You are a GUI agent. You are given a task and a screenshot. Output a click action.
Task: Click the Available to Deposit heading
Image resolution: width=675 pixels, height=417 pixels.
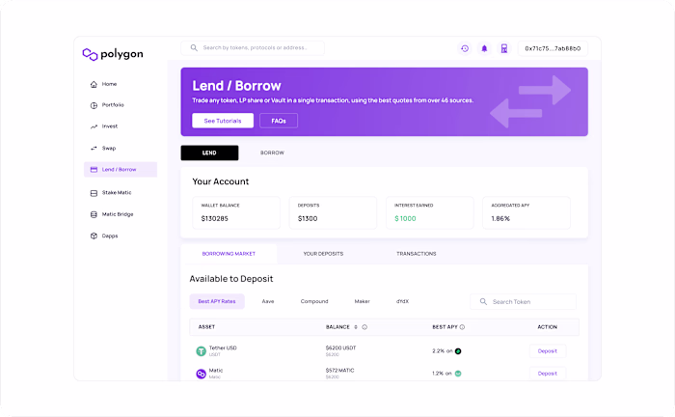(231, 279)
